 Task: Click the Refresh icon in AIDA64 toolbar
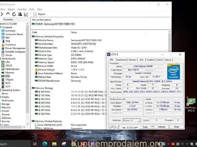click(x=14, y=14)
